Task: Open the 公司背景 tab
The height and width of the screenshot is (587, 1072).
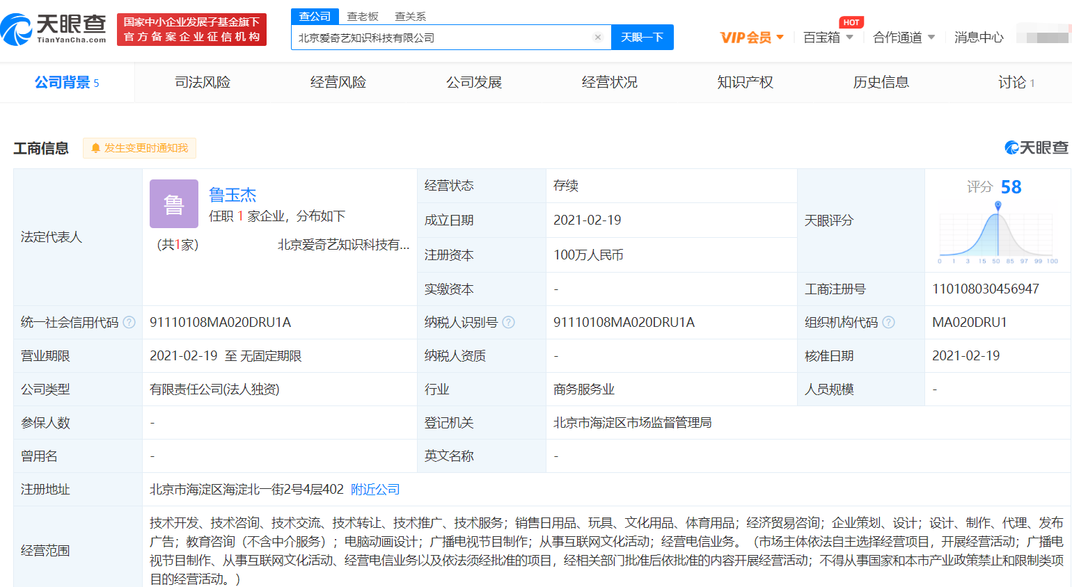Action: pyautogui.click(x=67, y=83)
